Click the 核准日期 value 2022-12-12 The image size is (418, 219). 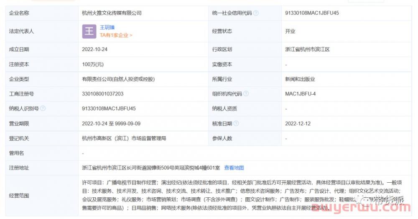click(x=298, y=123)
